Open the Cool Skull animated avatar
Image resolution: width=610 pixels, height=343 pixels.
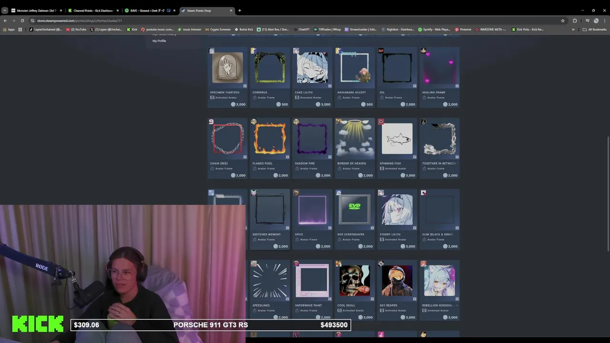coord(355,291)
